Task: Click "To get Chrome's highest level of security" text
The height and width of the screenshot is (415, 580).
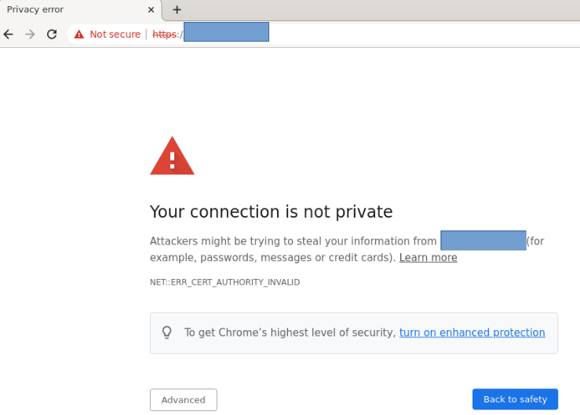Action: coord(290,332)
